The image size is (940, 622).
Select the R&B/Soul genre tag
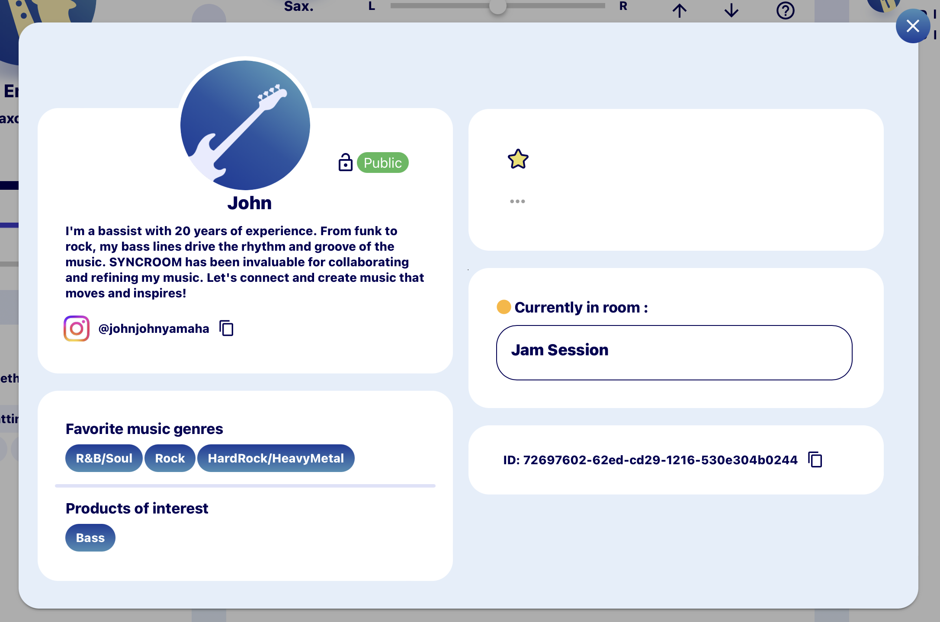point(104,458)
